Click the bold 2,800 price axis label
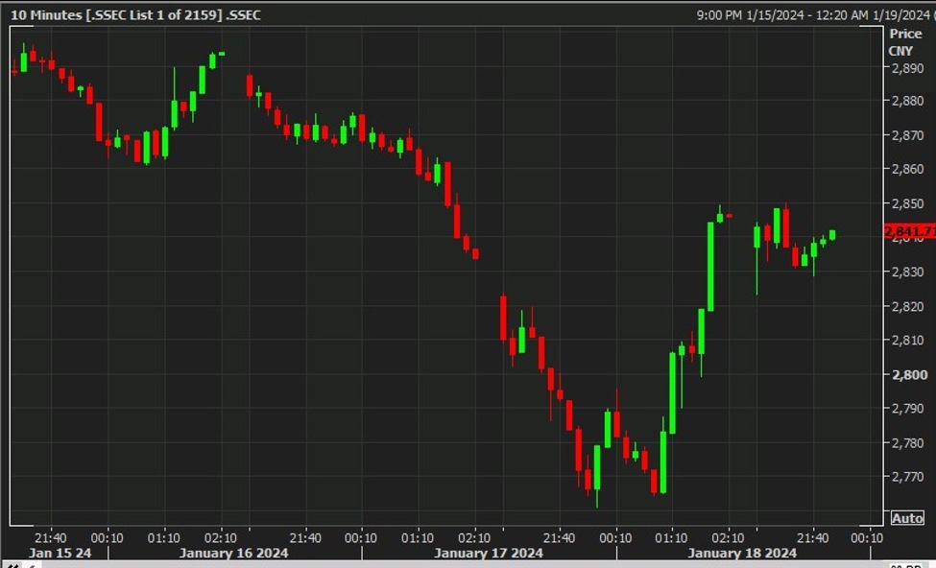This screenshot has height=568, width=936. [x=910, y=375]
